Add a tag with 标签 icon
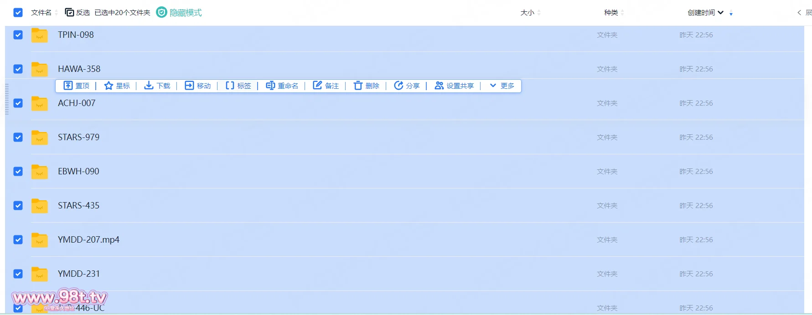The image size is (812, 315). (230, 86)
